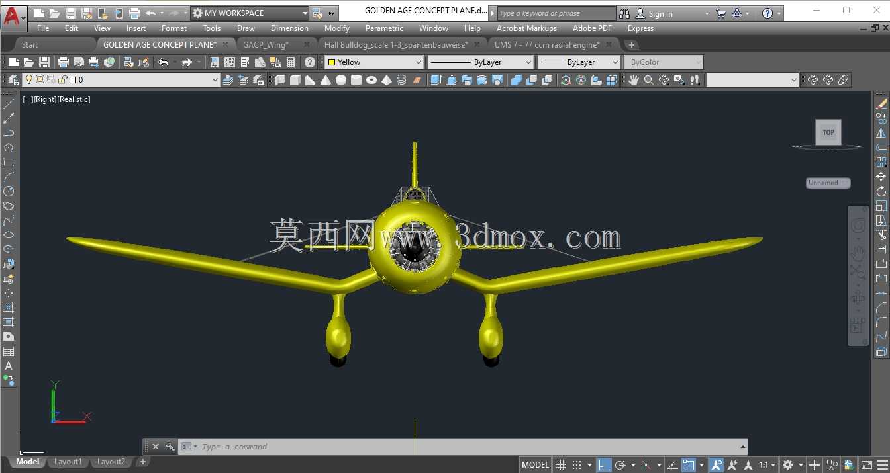
Task: Click the Undo arrow icon
Action: (164, 62)
